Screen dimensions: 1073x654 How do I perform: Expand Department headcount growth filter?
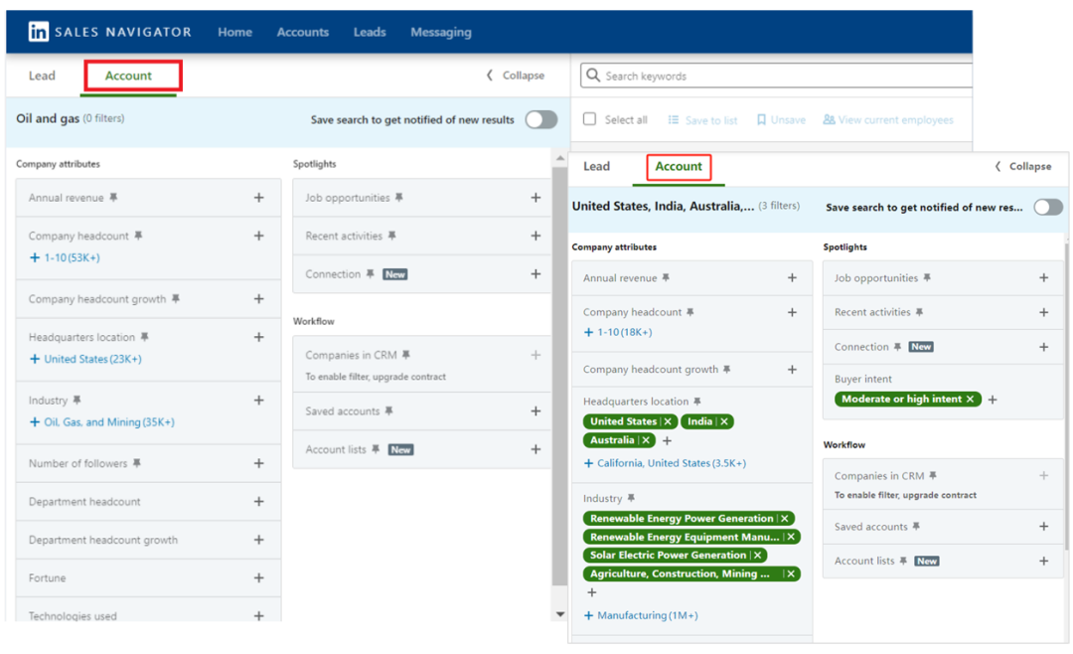pyautogui.click(x=258, y=540)
